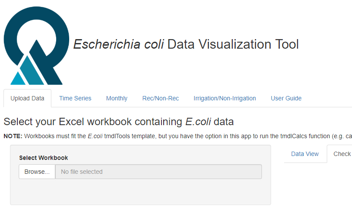The image size is (352, 209).
Task: Click the italic 'Escherichia coli' title text
Action: (118, 44)
